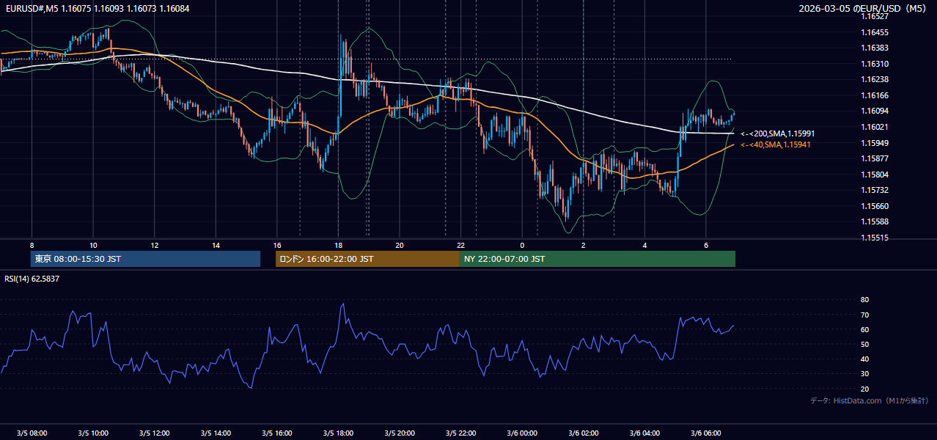Image resolution: width=937 pixels, height=440 pixels.
Task: Click price axis value 1.16527
Action: click(874, 16)
